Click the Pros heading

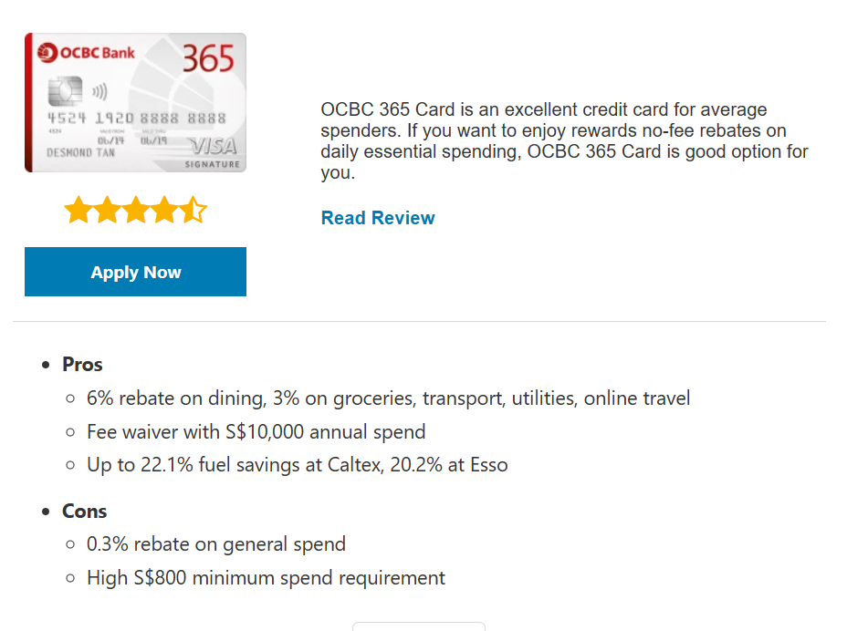(x=82, y=365)
